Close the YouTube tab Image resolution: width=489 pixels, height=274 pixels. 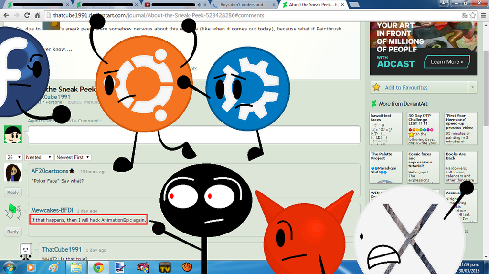[x=205, y=5]
